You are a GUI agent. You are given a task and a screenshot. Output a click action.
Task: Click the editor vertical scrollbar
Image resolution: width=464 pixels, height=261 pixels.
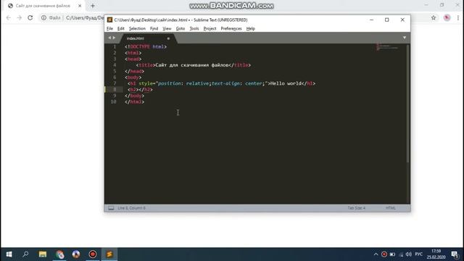click(x=407, y=104)
